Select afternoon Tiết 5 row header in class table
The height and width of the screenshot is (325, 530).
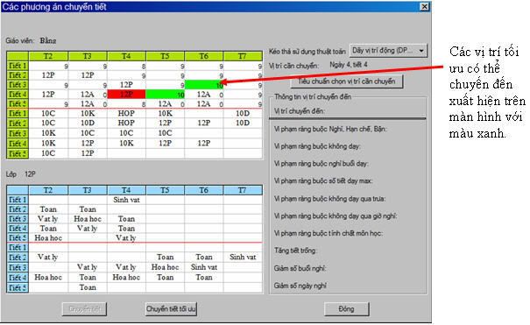18,288
